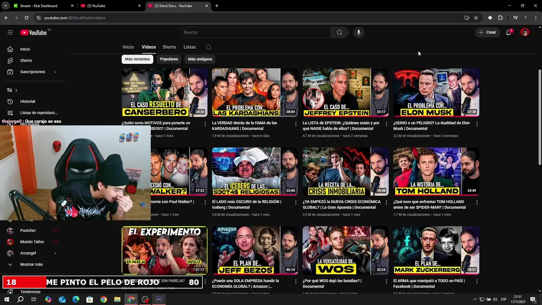This screenshot has height=305, width=542.
Task: Open Chrome media control icon
Action: tap(515, 18)
